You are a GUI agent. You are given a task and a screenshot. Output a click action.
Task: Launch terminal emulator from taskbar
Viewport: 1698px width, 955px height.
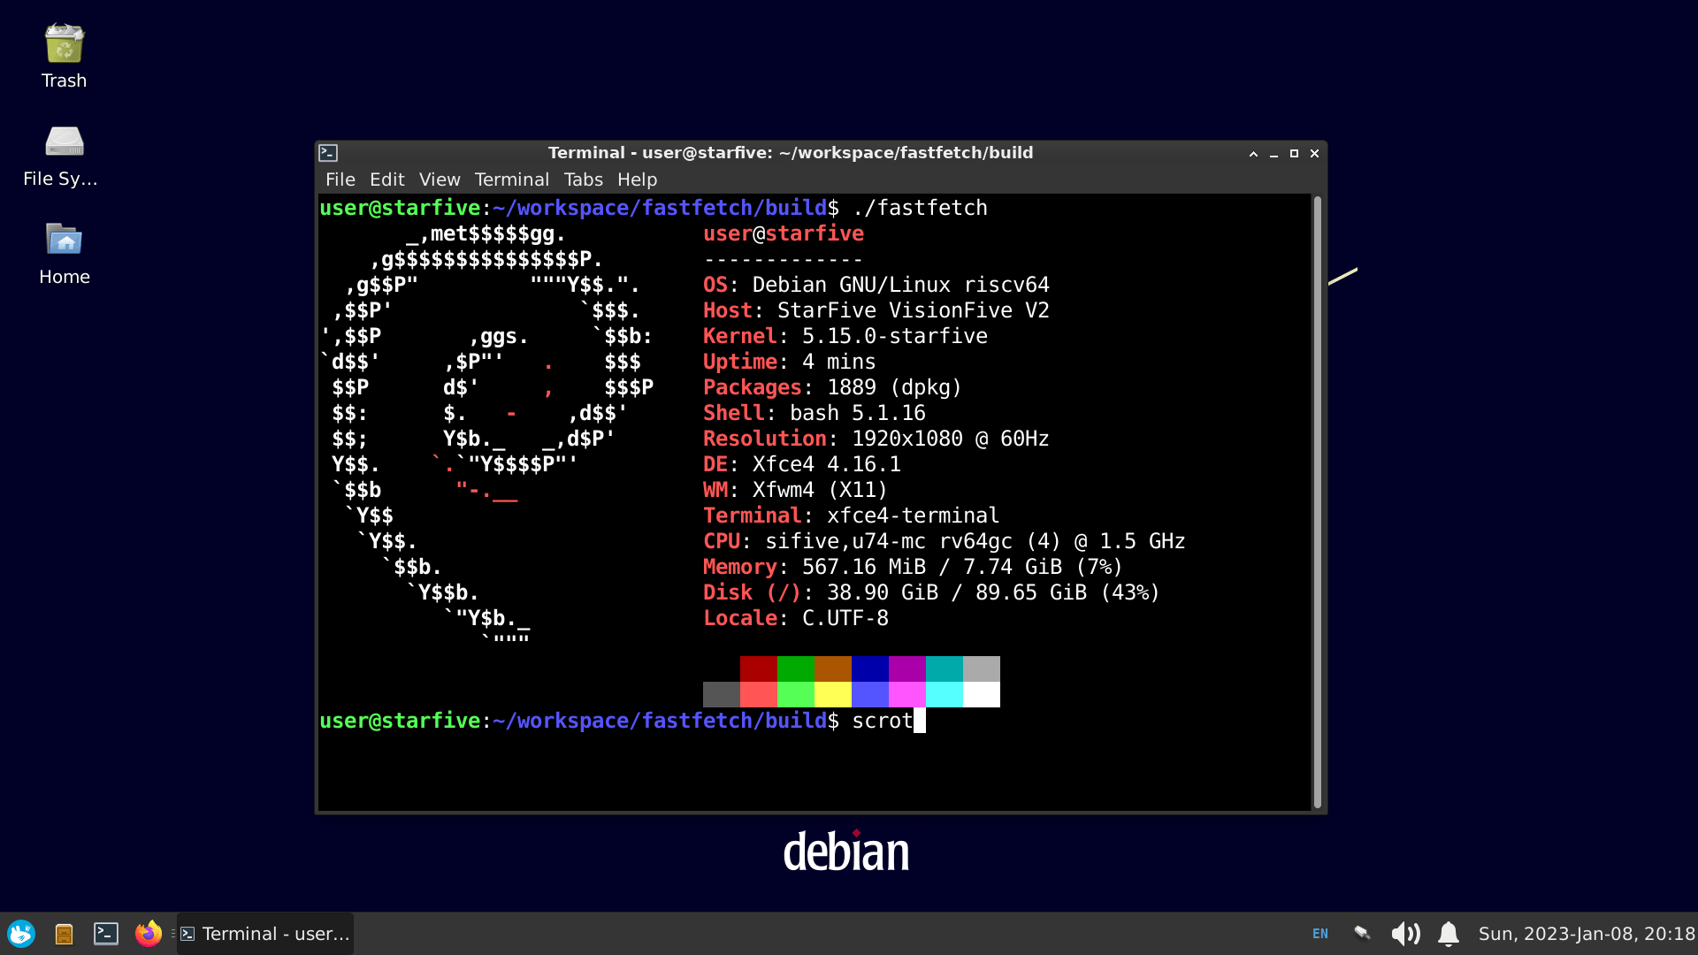106,934
